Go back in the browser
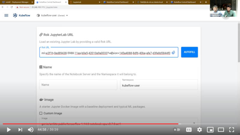This screenshot has width=240, height=135. point(3,7)
